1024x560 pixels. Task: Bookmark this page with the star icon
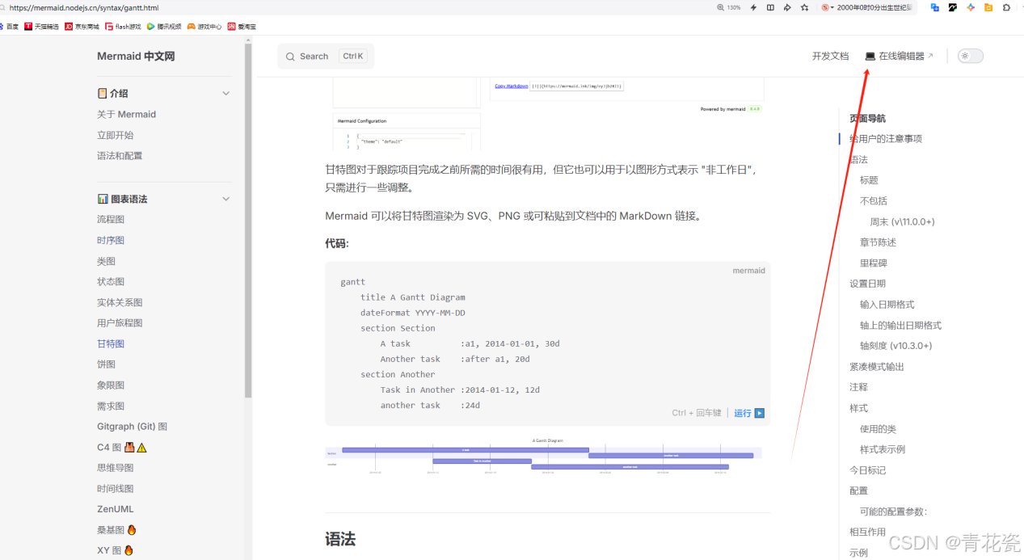(x=804, y=7)
